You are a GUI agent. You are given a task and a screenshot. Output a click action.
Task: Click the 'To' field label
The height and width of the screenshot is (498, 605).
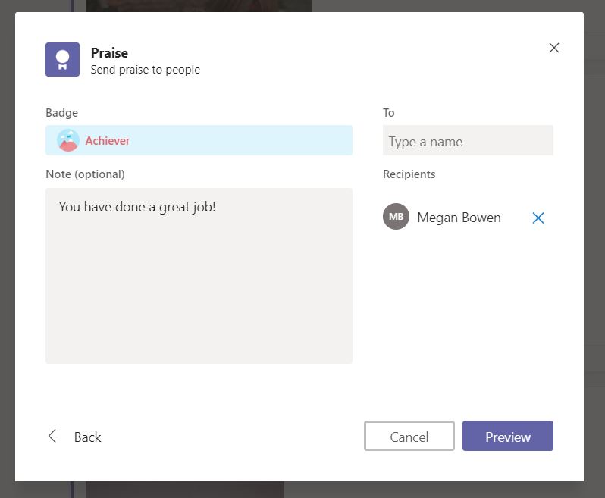pos(388,113)
